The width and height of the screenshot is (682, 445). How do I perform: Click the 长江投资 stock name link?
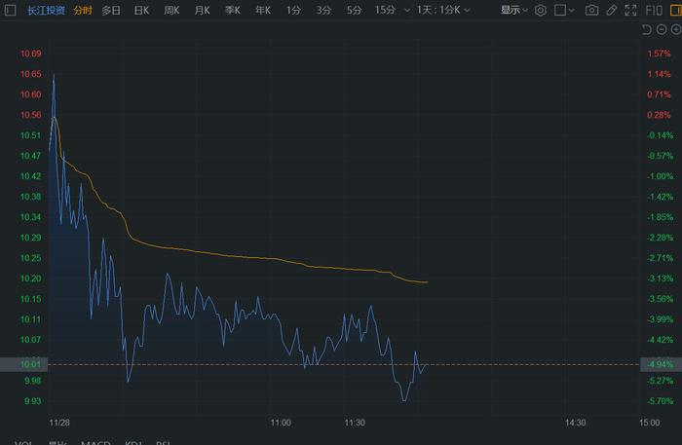[46, 10]
